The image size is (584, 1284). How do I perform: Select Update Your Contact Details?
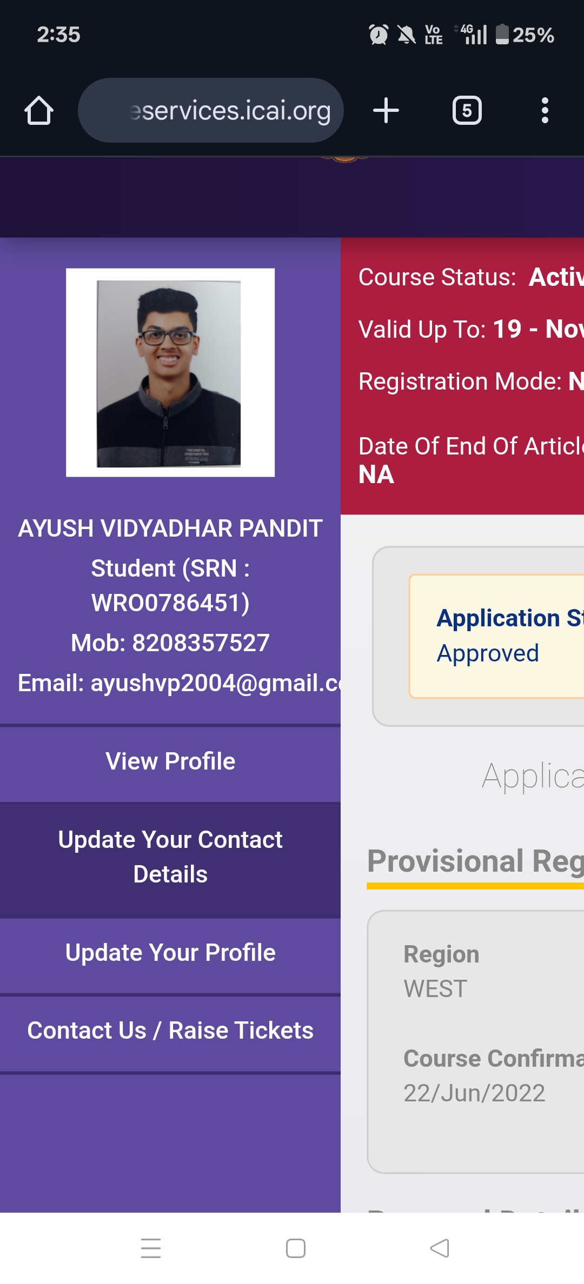tap(170, 857)
